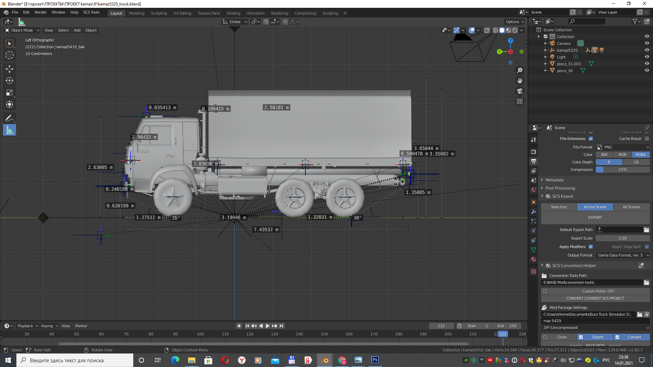Pick the Scale tool
Screen dimensions: 653x367
point(10,93)
